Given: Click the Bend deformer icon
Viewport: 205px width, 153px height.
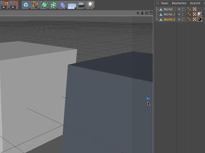Looking at the screenshot, I should [x=63, y=5].
